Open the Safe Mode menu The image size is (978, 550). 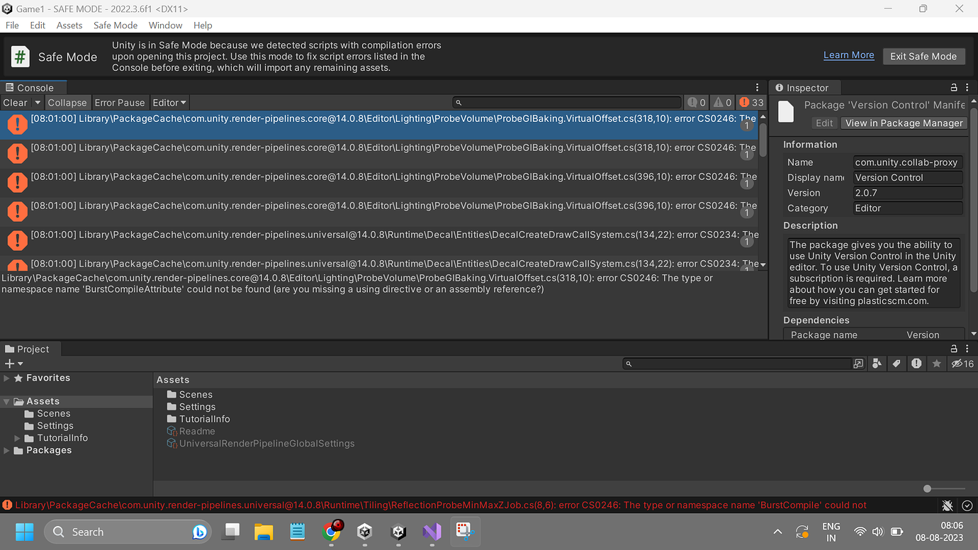click(115, 25)
